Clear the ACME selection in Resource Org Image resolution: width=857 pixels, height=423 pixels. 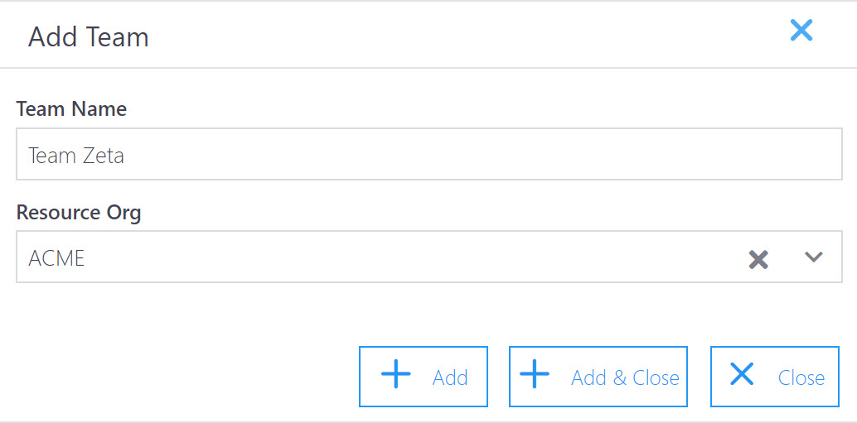[x=758, y=259]
